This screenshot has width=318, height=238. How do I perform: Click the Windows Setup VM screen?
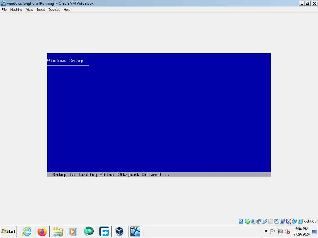pyautogui.click(x=159, y=115)
